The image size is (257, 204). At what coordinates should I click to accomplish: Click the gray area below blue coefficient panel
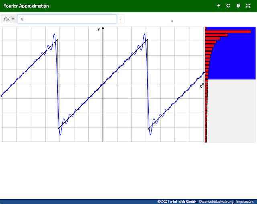[232, 111]
